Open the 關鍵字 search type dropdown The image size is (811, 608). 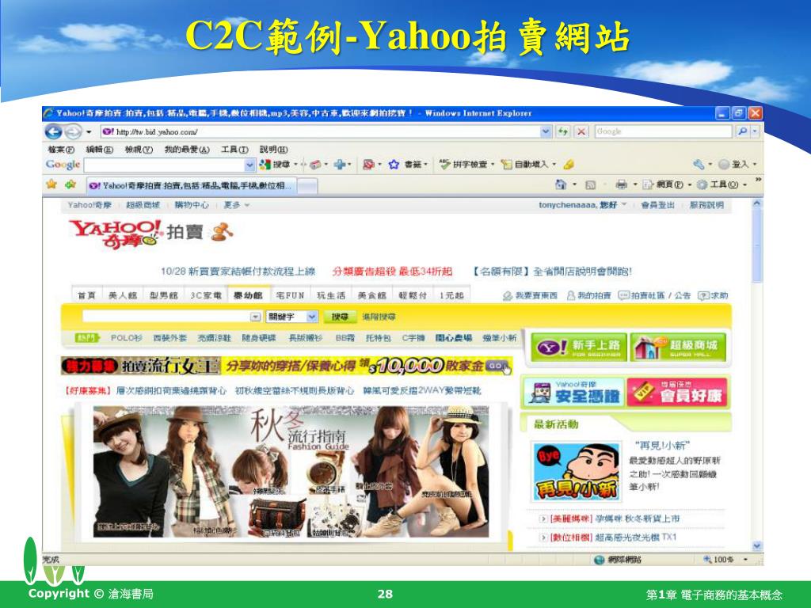(x=291, y=317)
